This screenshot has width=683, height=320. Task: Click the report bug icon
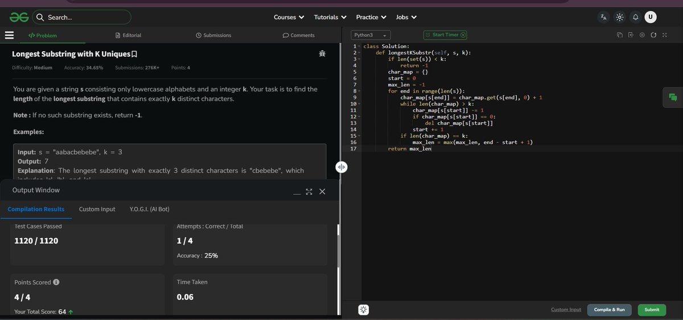322,54
